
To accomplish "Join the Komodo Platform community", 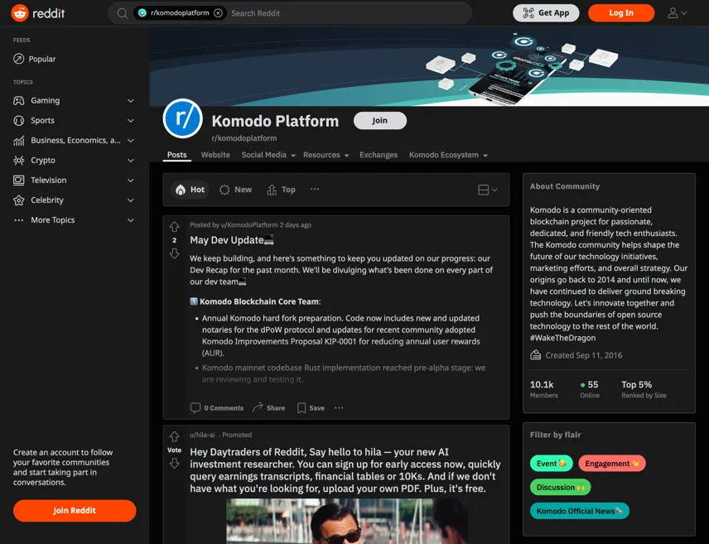I will [x=380, y=120].
